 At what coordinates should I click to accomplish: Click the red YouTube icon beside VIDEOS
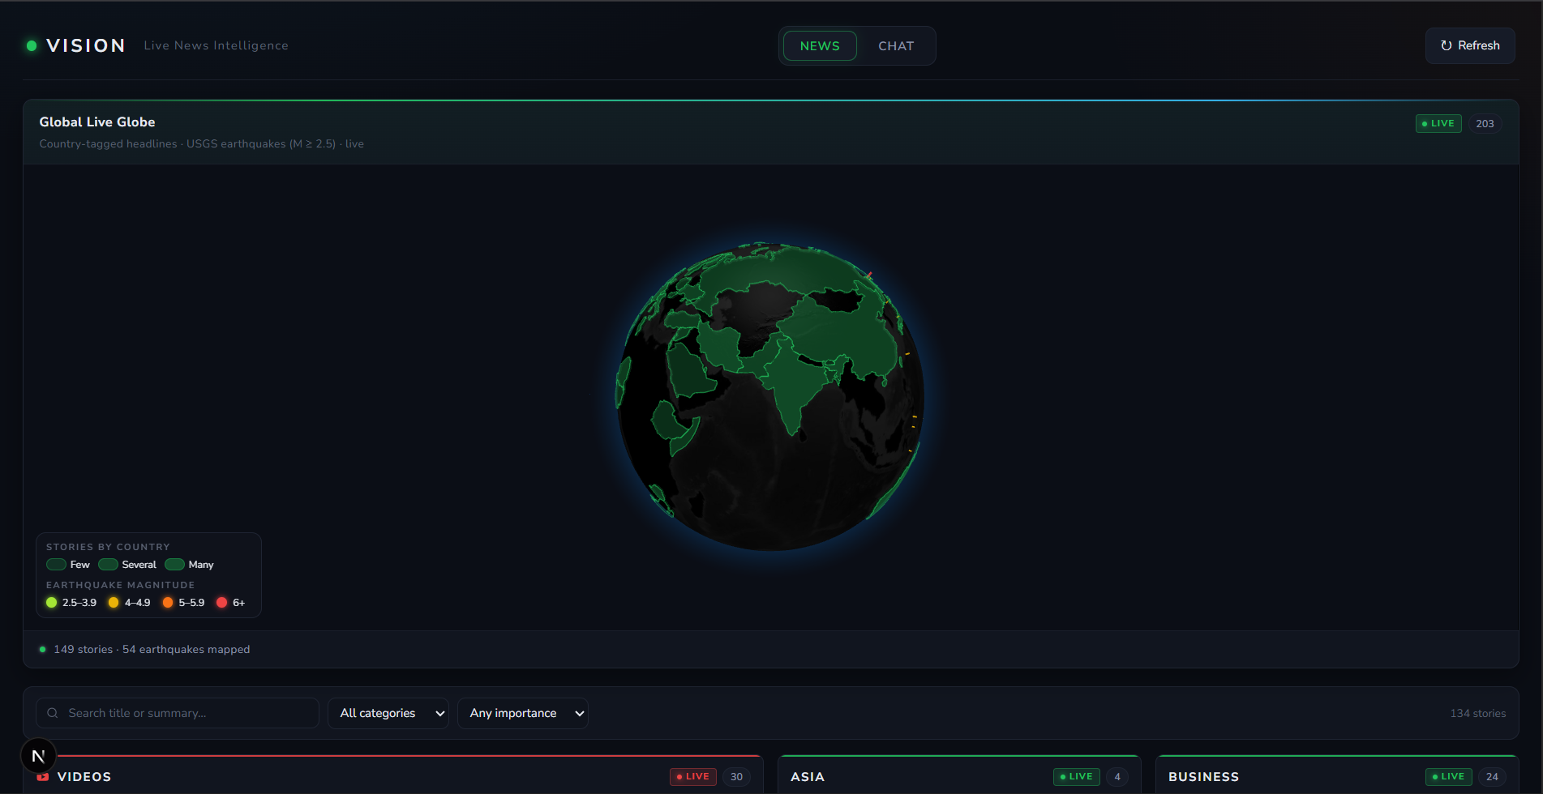(43, 777)
